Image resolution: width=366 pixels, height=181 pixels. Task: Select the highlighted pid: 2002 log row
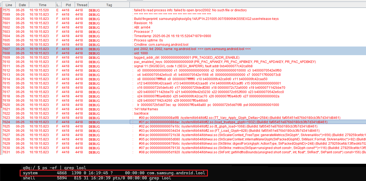pyautogui.click(x=192, y=49)
